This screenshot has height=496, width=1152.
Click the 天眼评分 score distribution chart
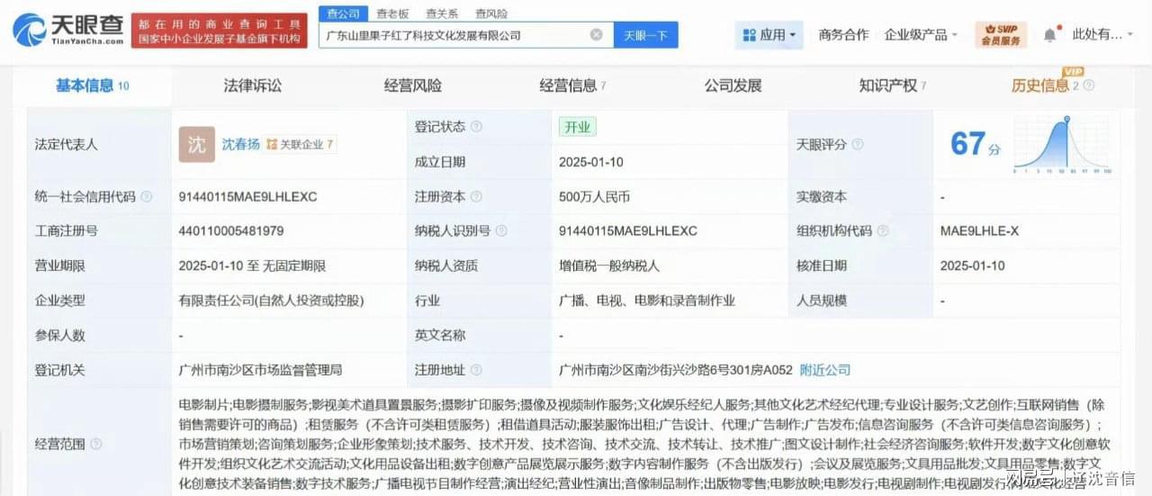point(1062,144)
